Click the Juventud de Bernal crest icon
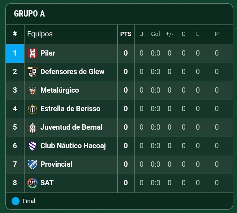This screenshot has width=237, height=213. pos(32,127)
